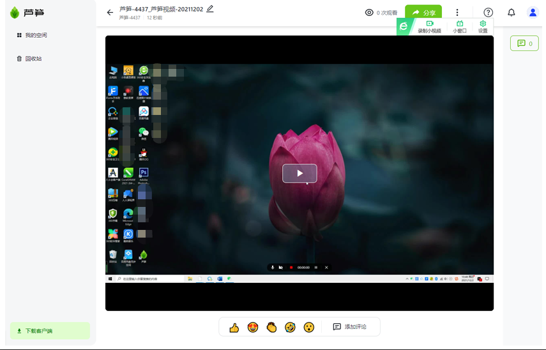Open help via the question mark icon
Image resolution: width=546 pixels, height=350 pixels.
coord(488,13)
